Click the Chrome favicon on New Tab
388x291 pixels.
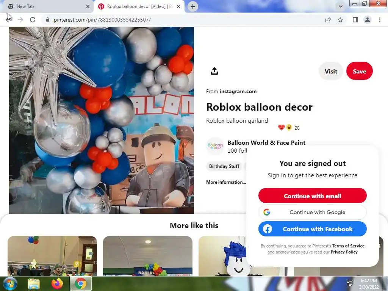(x=11, y=6)
